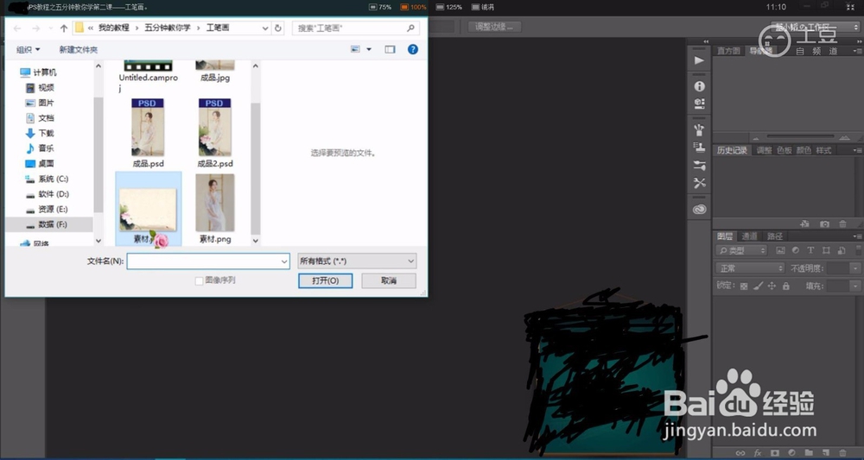Viewport: 864px width, 460px height.
Task: Expand the 文件名 combo box arrow
Action: tap(284, 262)
